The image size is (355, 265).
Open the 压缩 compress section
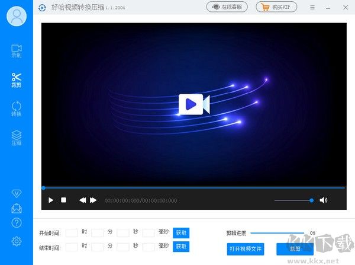pyautogui.click(x=17, y=138)
